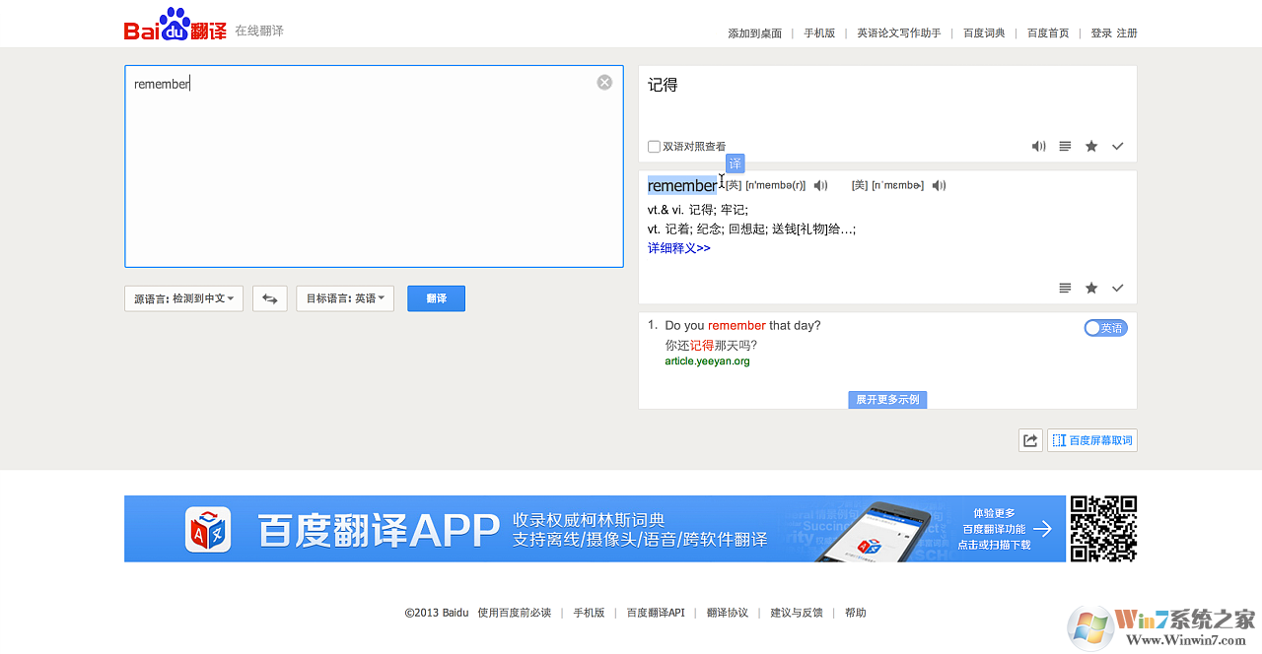Expand more examples via 展开更多示例
Viewport: 1262px width, 654px height.
click(887, 399)
